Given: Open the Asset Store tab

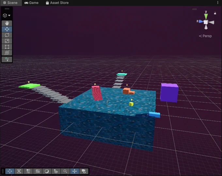Looking at the screenshot, I should [57, 3].
